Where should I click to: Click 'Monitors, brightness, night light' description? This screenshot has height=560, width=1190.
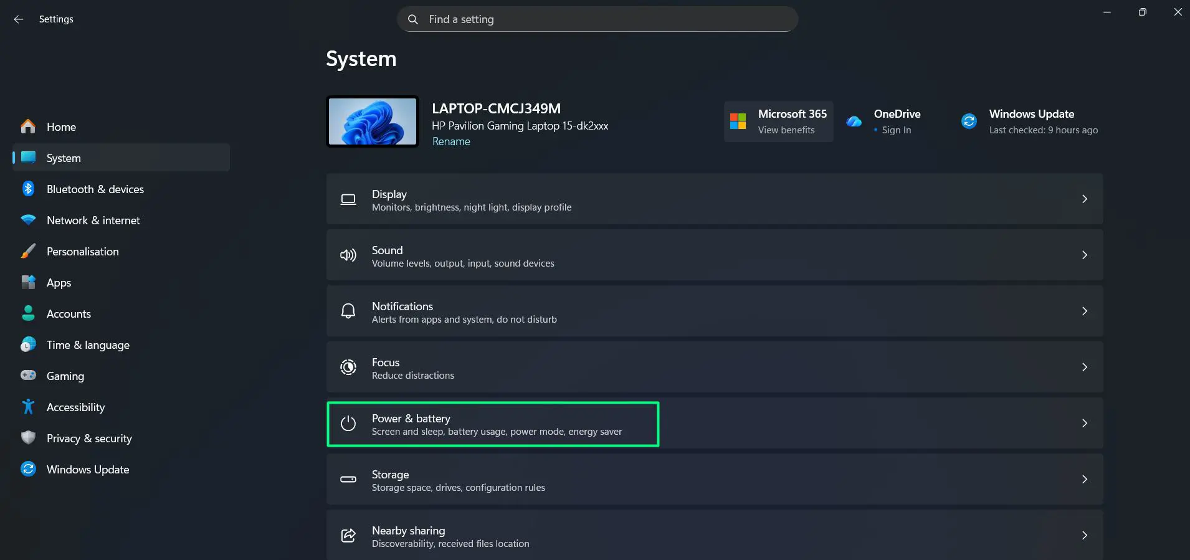coord(472,207)
